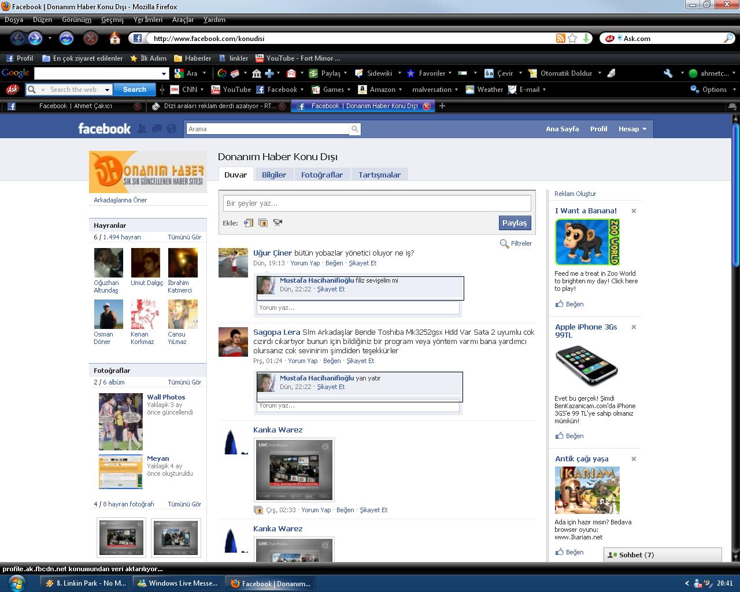
Task: Open the Paylaş dropdown in Google Toolbar
Action: click(328, 73)
